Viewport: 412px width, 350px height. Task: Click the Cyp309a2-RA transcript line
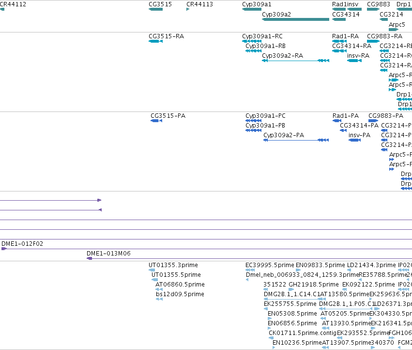pos(296,61)
